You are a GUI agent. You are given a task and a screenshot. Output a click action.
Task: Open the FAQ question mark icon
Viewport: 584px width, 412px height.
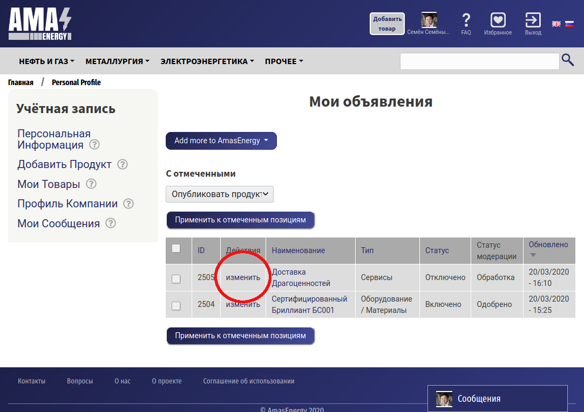(466, 20)
